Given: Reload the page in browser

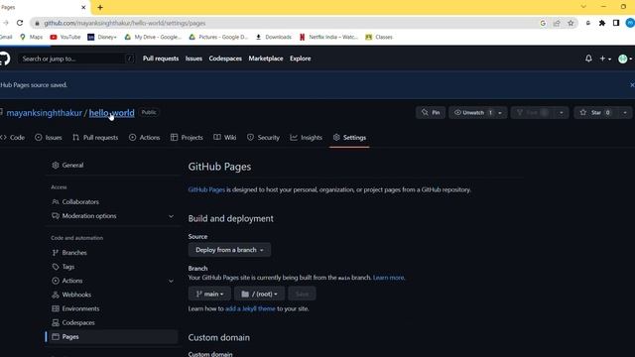Looking at the screenshot, I should pos(20,23).
